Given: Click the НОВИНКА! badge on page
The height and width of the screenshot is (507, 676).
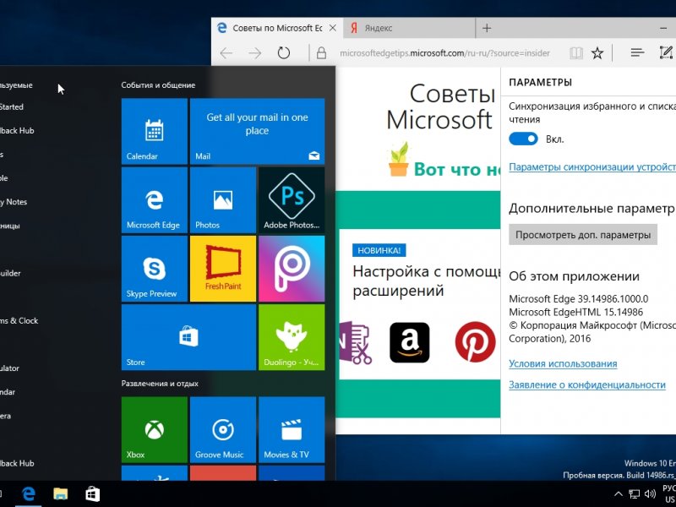Looking at the screenshot, I should click(379, 250).
